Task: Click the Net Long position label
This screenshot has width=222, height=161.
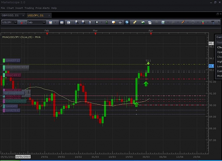Action: [14, 93]
